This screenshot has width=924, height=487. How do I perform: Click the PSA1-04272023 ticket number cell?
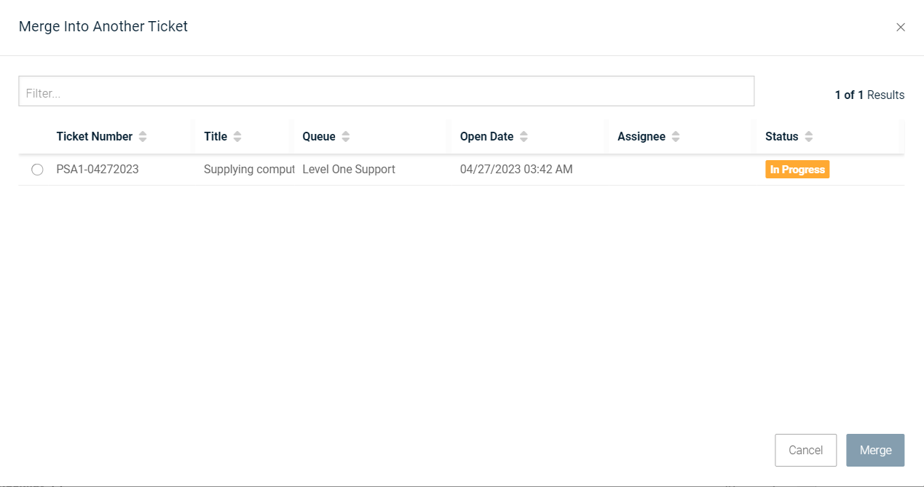point(98,170)
